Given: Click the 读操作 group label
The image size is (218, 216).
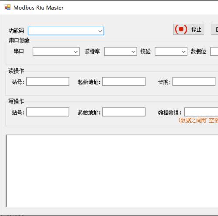Looking at the screenshot, I should click(x=16, y=71).
